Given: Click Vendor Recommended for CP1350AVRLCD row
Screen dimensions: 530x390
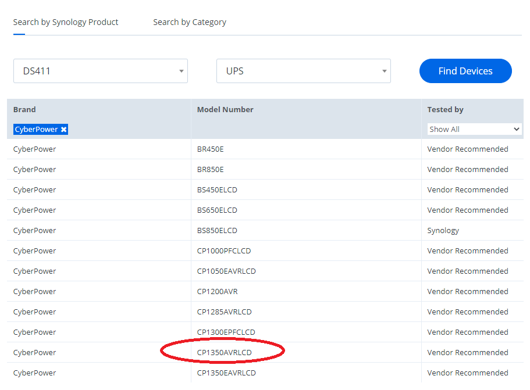Looking at the screenshot, I should point(468,353).
